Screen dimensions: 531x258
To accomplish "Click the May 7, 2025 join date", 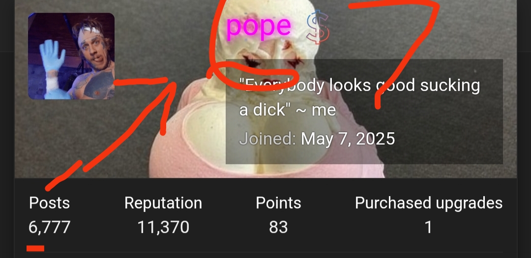I will pos(348,139).
